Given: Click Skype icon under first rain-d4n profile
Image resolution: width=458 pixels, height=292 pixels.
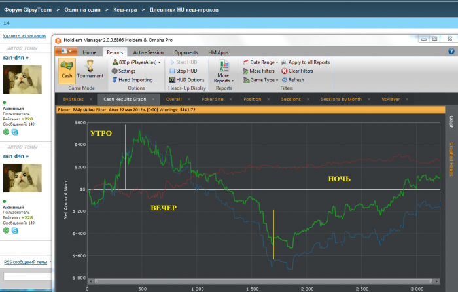Looking at the screenshot, I should pos(15,132).
